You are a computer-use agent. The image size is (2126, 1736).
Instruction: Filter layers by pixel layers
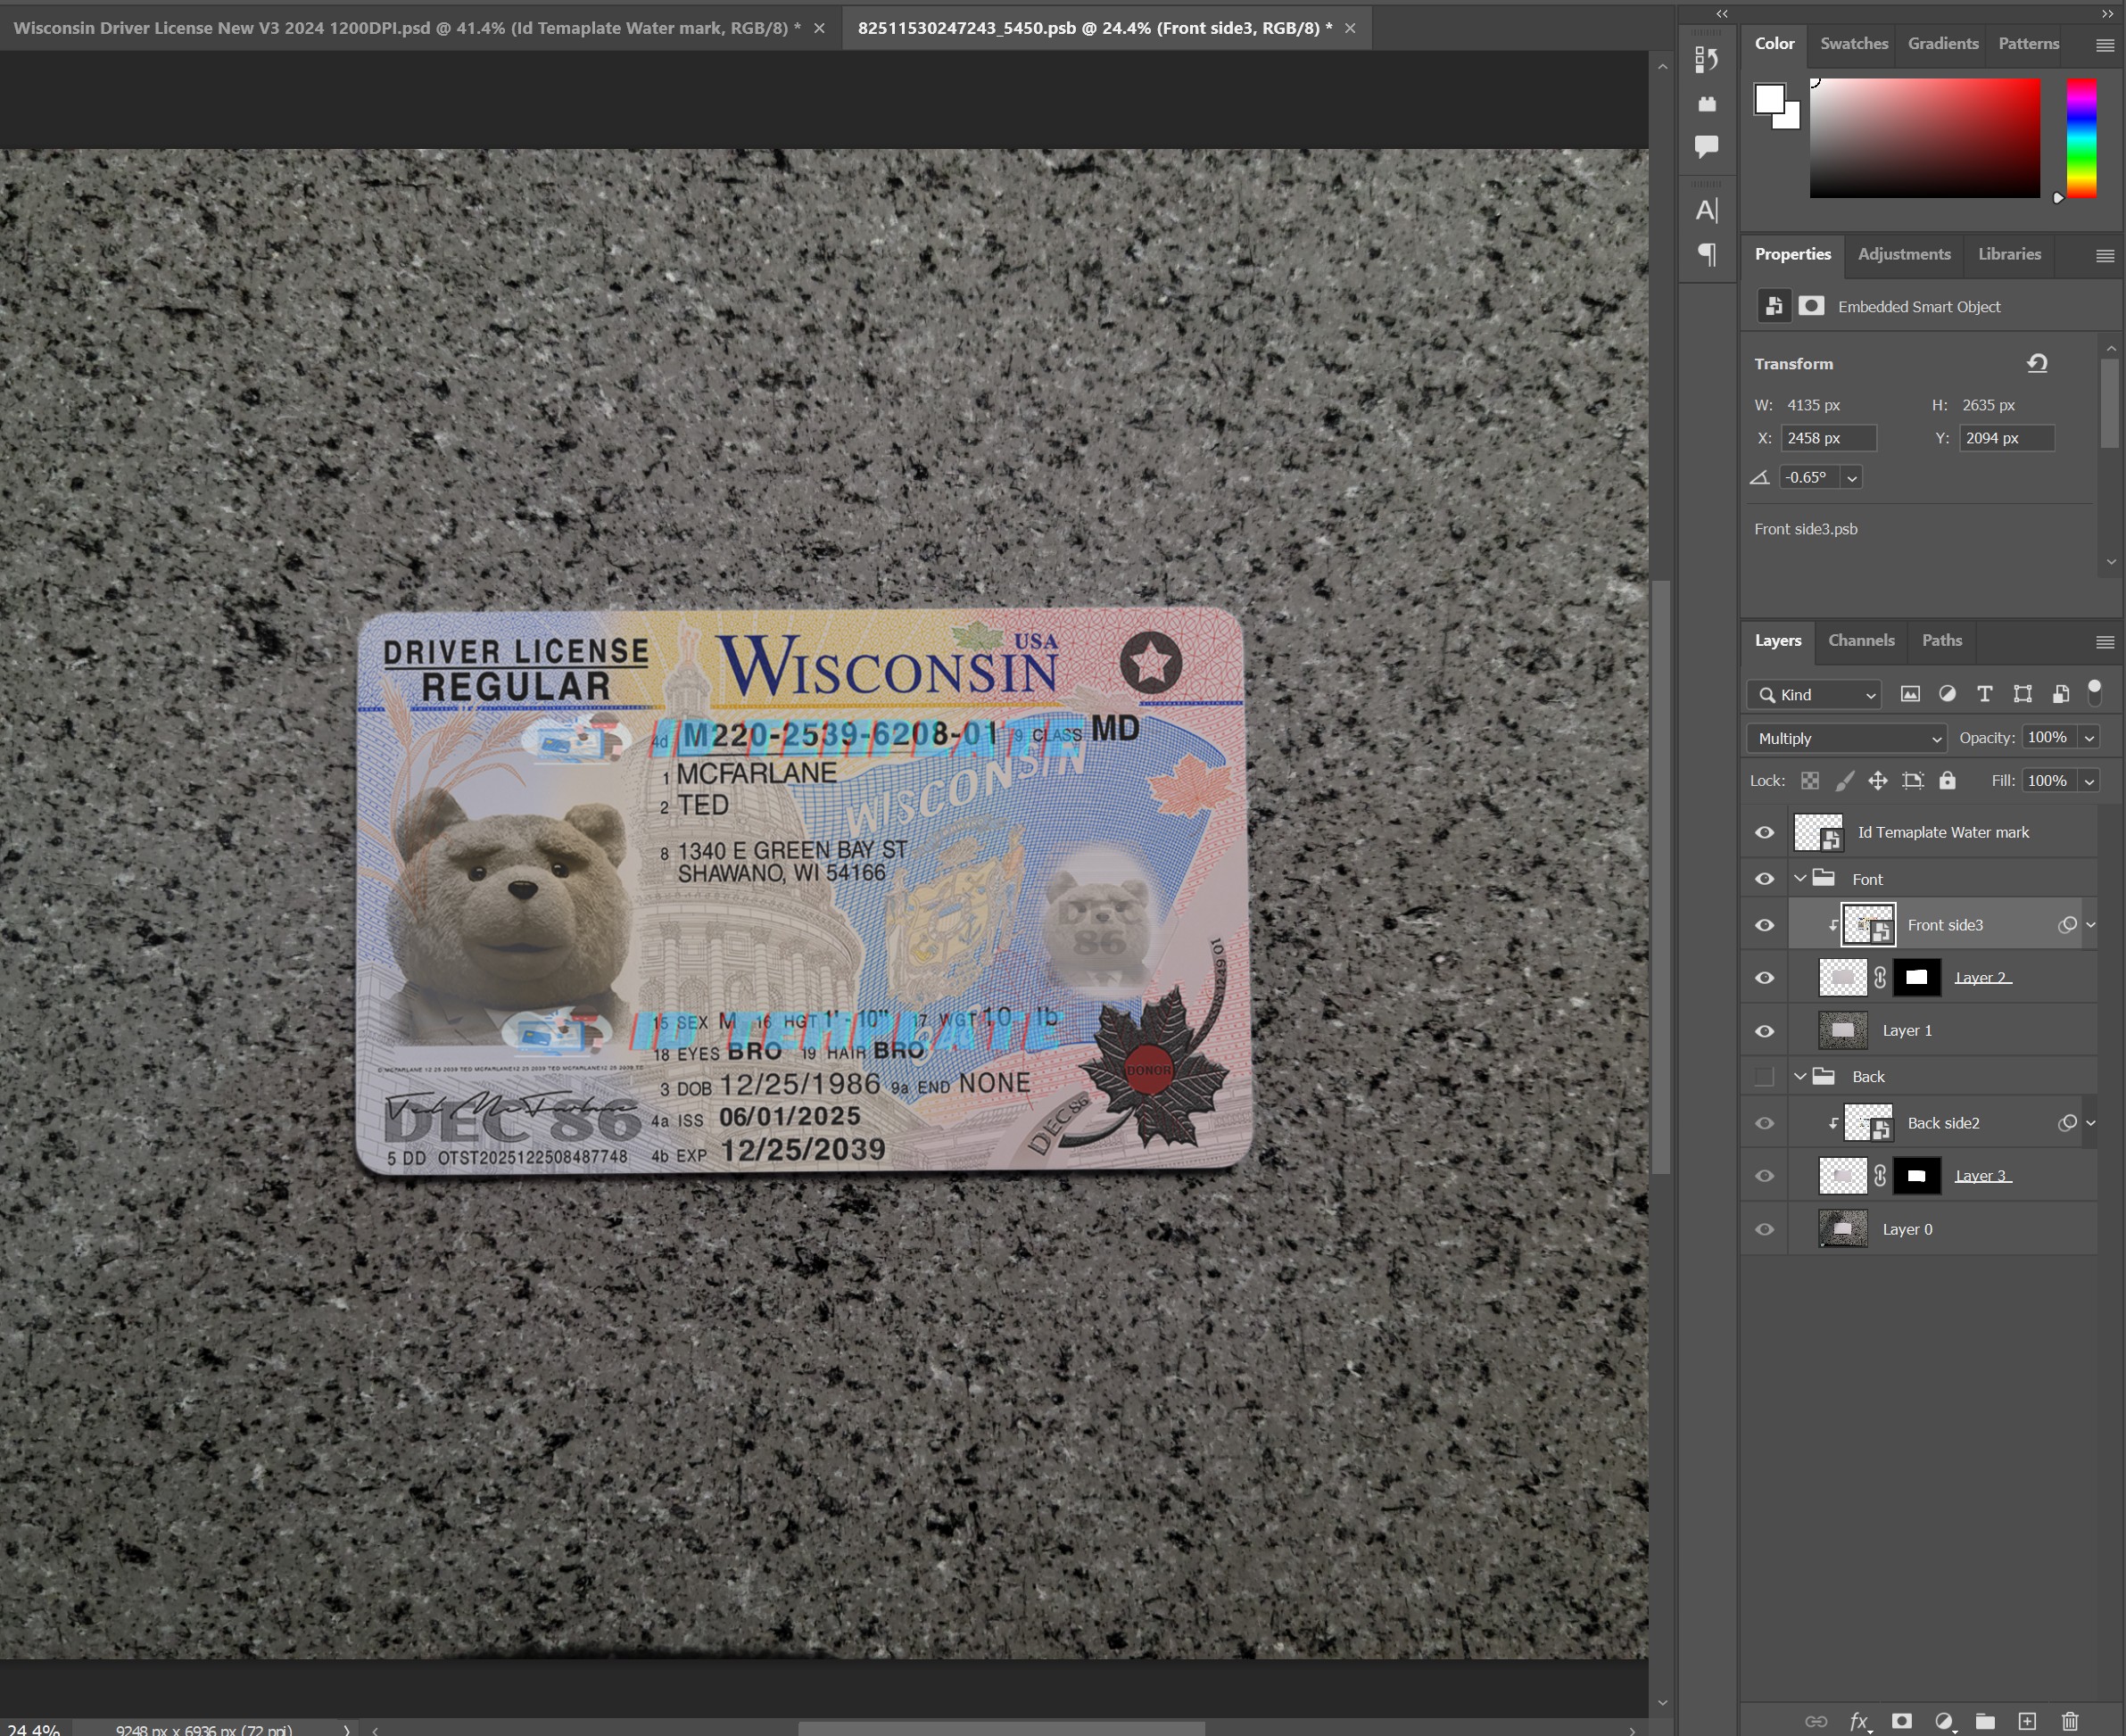point(1910,694)
